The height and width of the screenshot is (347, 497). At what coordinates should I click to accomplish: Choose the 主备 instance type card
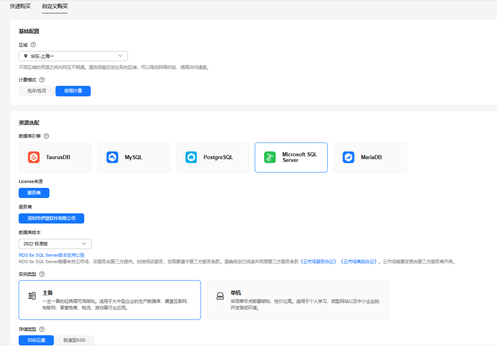(x=110, y=300)
